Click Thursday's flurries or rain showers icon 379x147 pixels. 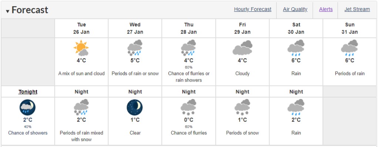[x=188, y=48]
